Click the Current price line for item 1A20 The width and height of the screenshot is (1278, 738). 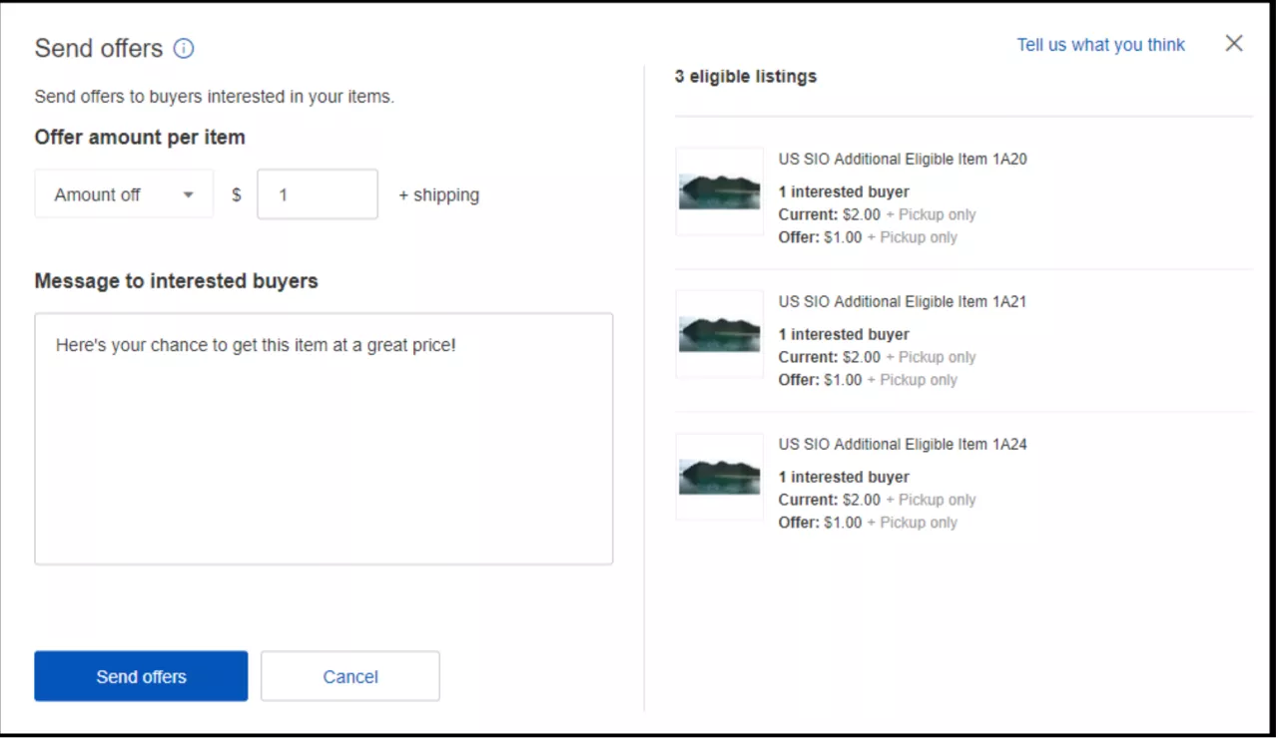[877, 214]
